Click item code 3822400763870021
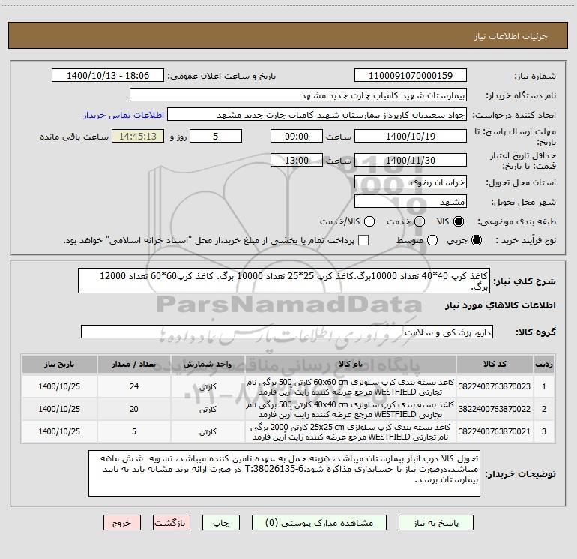This screenshot has height=559, width=577. click(495, 431)
